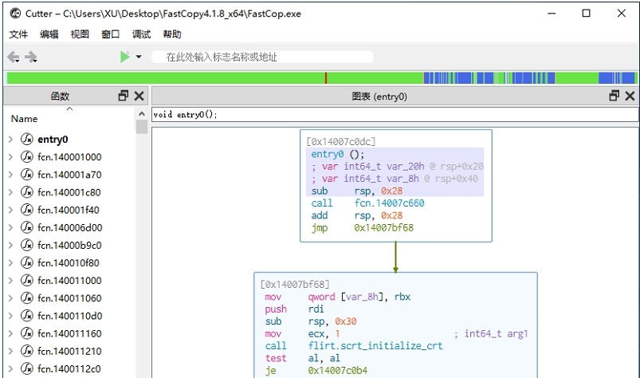Select fcn.140011060 in the function list
Image resolution: width=640 pixels, height=378 pixels.
tap(69, 298)
